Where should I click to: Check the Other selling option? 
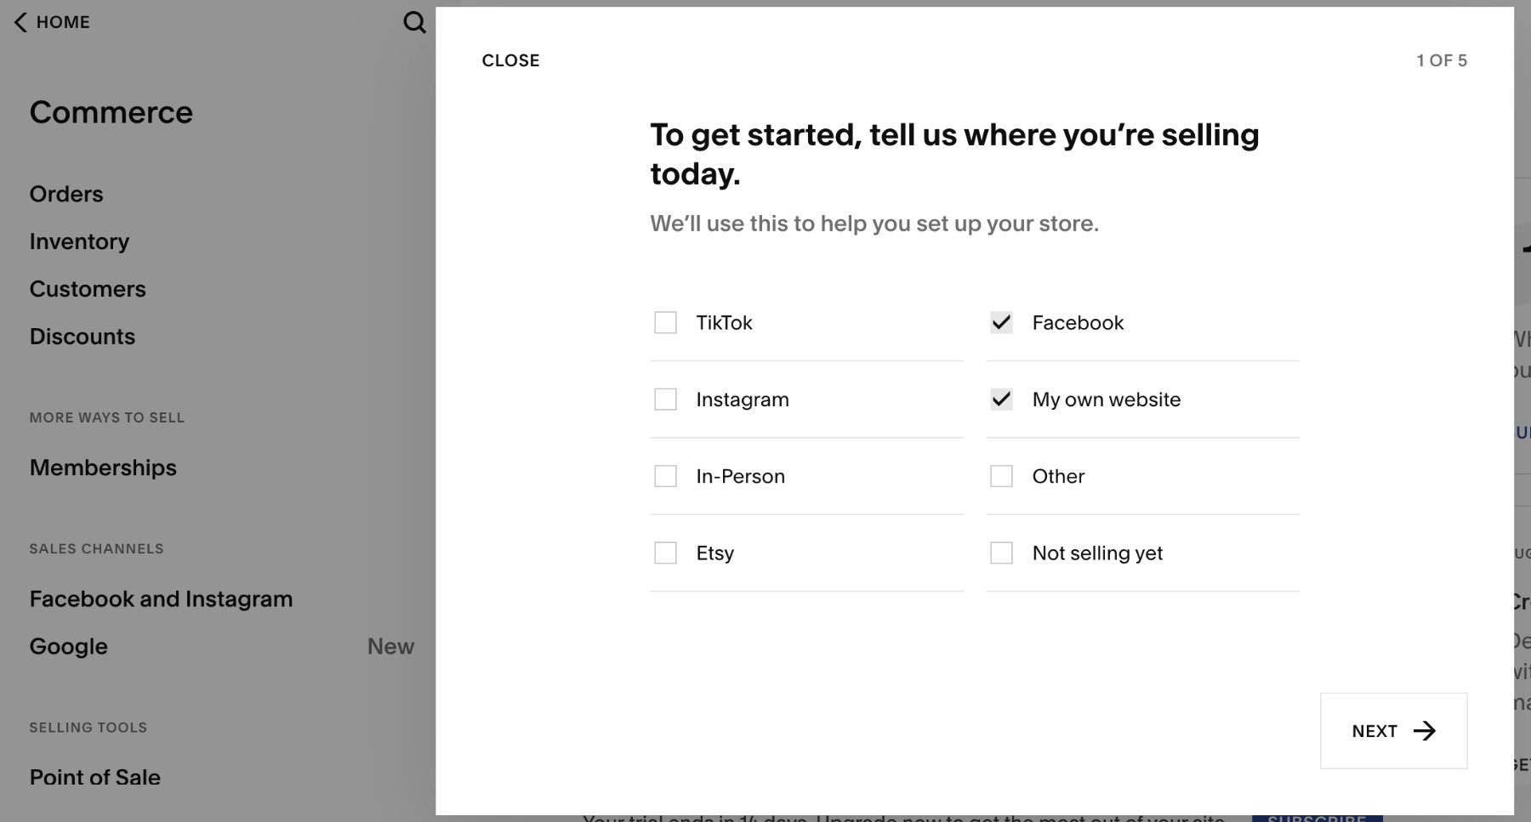click(x=1002, y=476)
